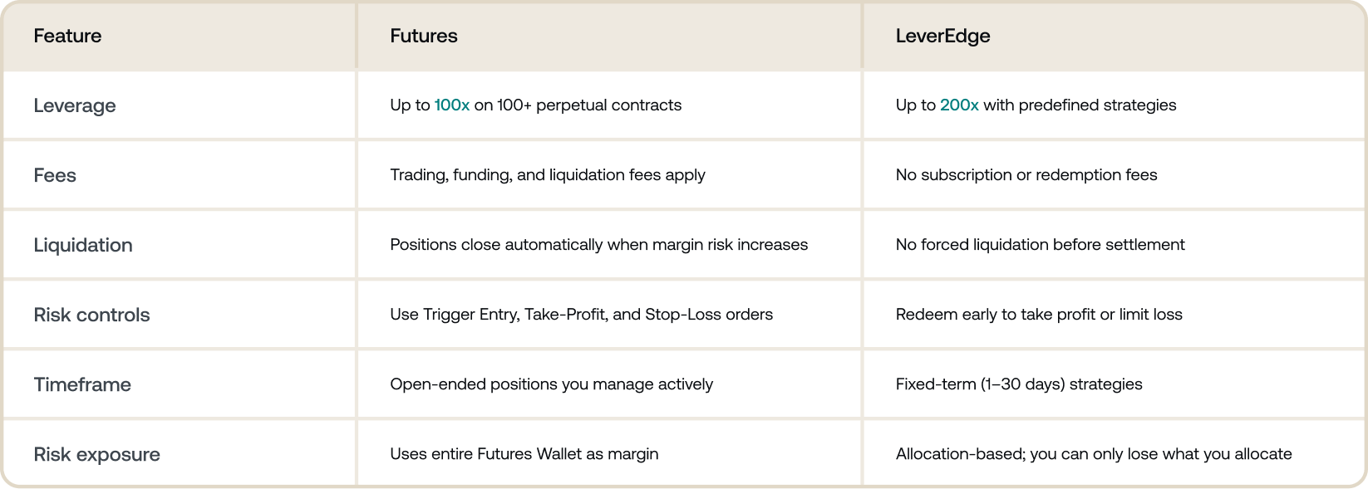Click 'Fixed-term (1–30 days) strategies' cell
Viewport: 1368px width, 489px height.
1019,384
